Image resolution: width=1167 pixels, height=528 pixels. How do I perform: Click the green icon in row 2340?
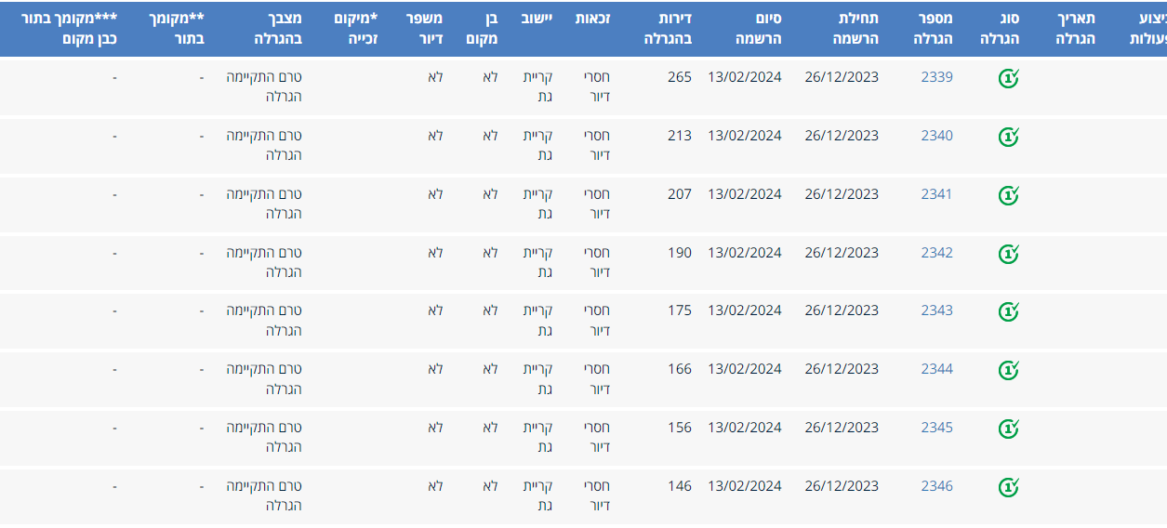pos(1008,138)
